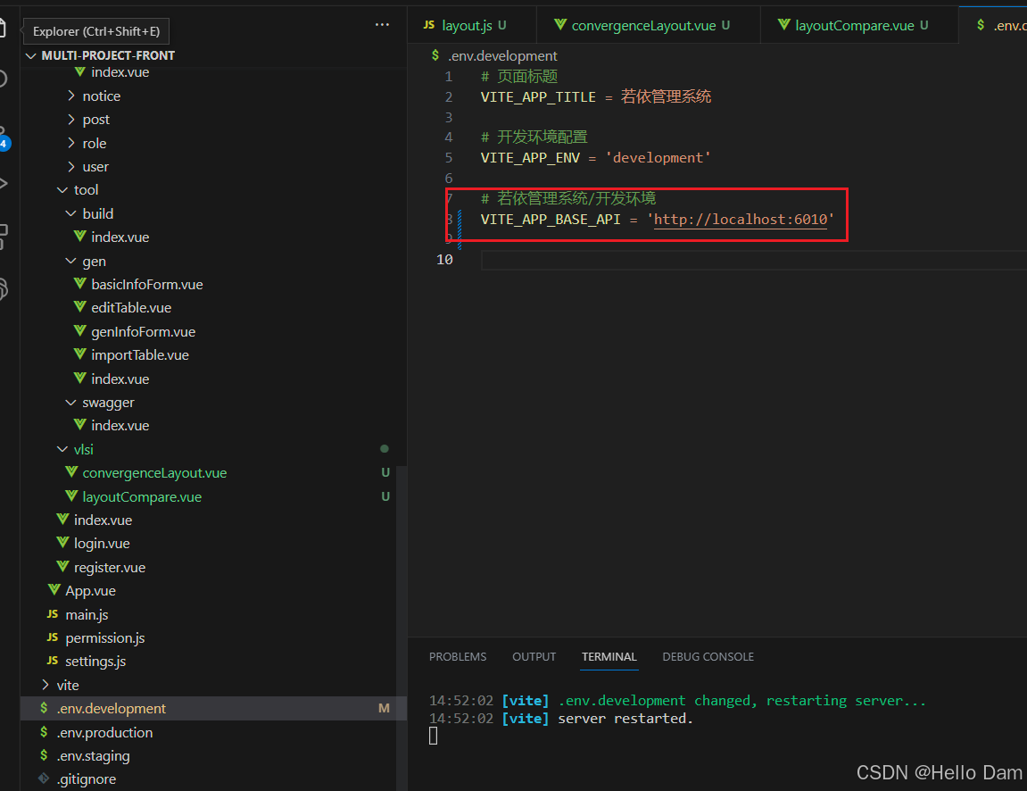
Task: Open settings.js file
Action: (95, 662)
